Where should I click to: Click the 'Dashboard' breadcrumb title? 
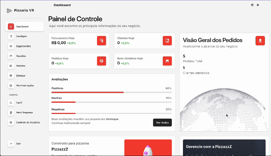[x=62, y=5]
